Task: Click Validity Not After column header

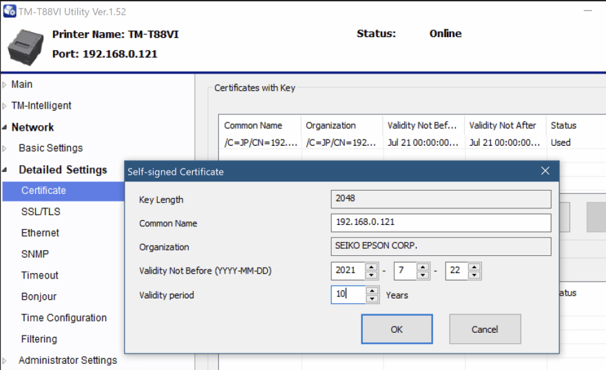Action: [x=505, y=125]
